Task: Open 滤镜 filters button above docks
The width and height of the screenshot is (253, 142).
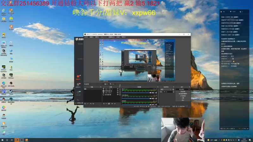Action: [112, 84]
